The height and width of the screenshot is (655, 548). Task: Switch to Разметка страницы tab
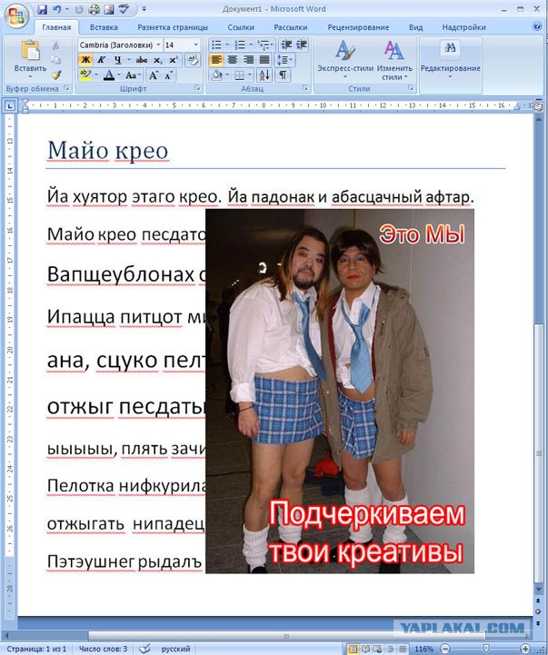click(173, 27)
